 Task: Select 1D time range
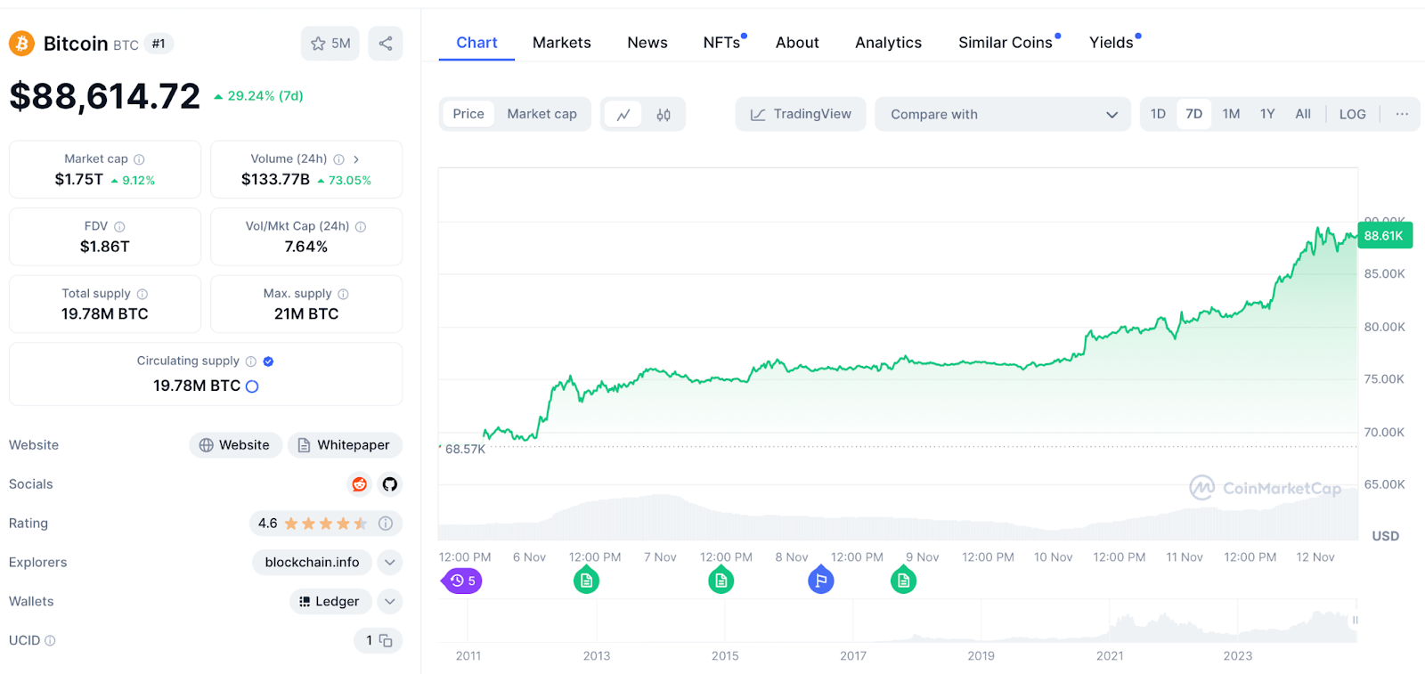pos(1158,114)
